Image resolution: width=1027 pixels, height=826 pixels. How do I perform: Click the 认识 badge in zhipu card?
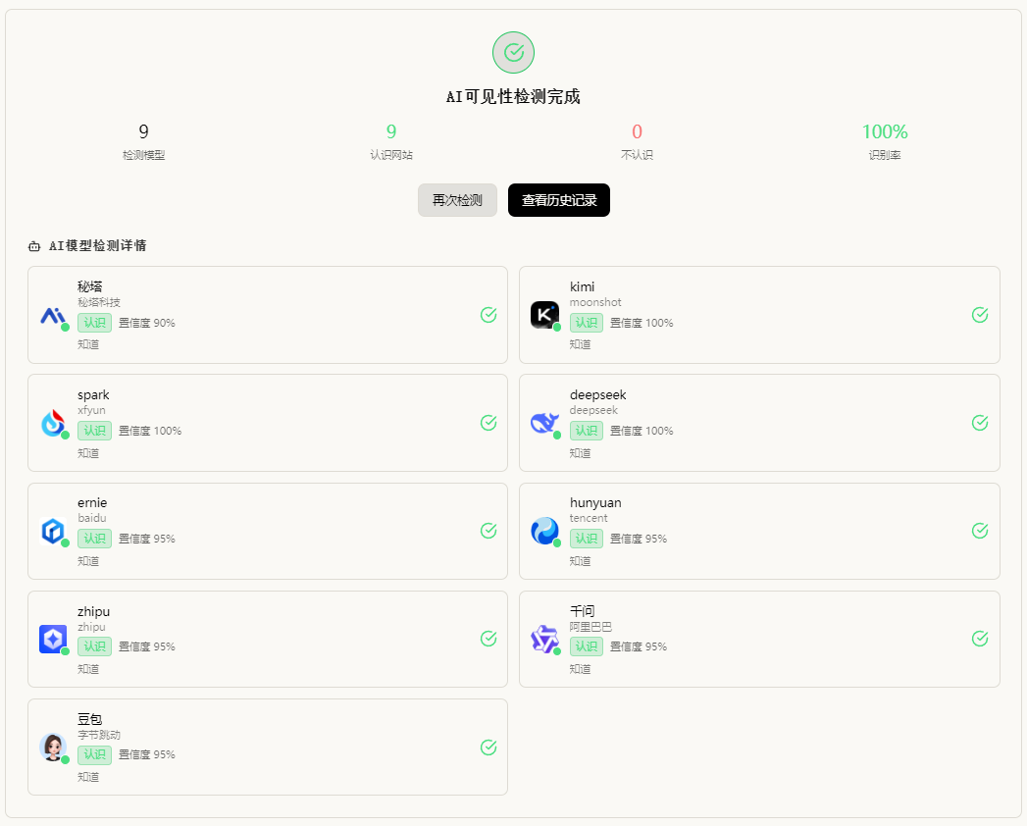pyautogui.click(x=94, y=646)
